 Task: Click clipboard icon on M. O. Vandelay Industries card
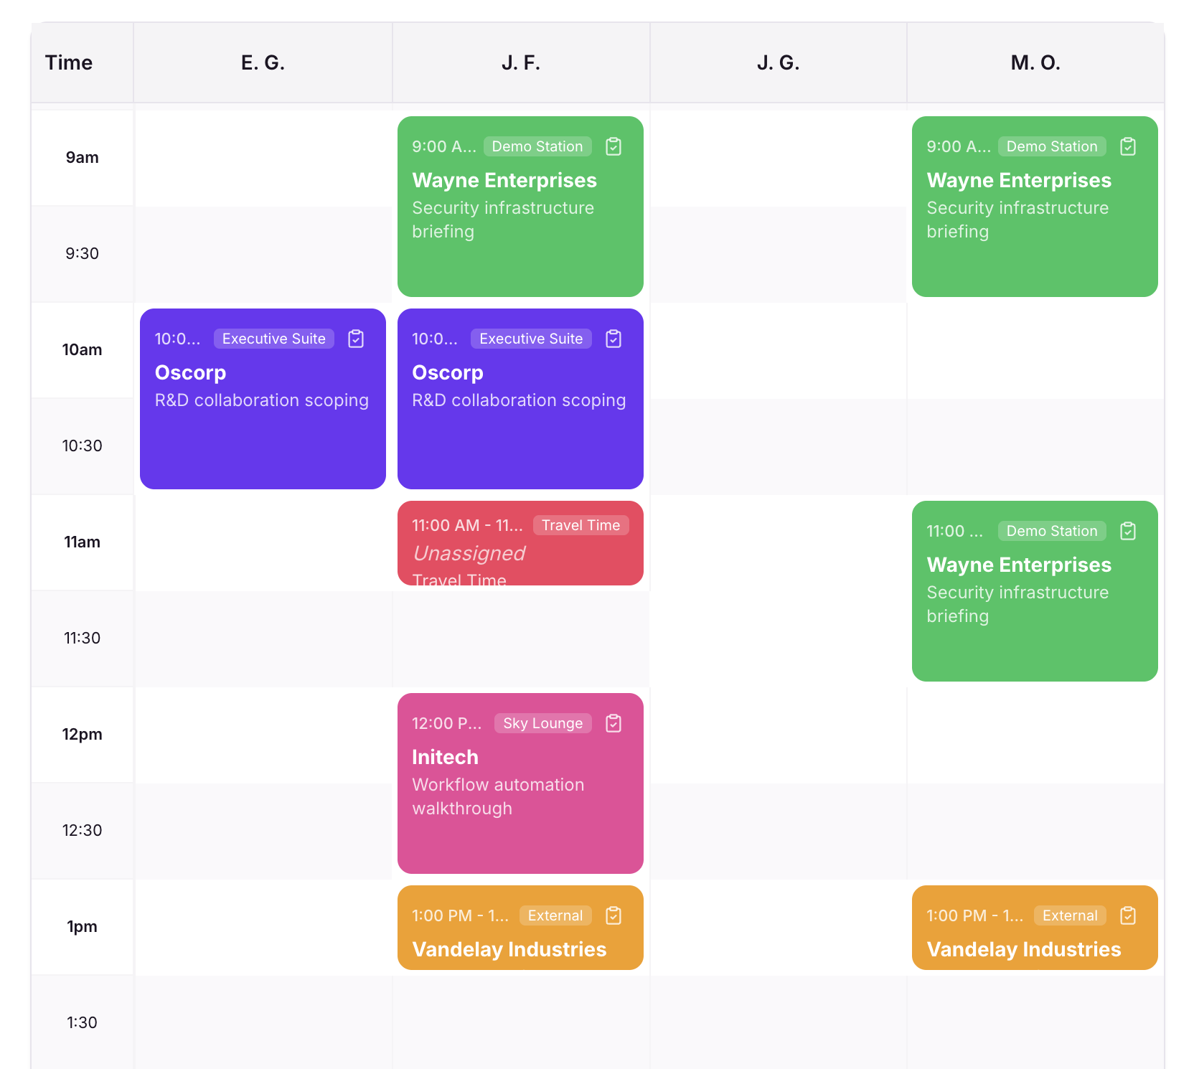[x=1128, y=915]
